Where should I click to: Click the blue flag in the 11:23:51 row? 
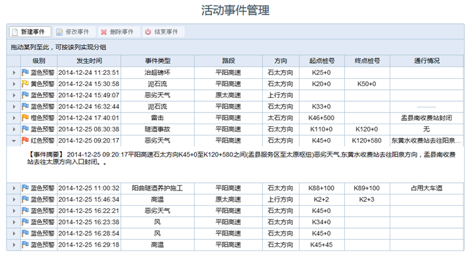coord(25,72)
